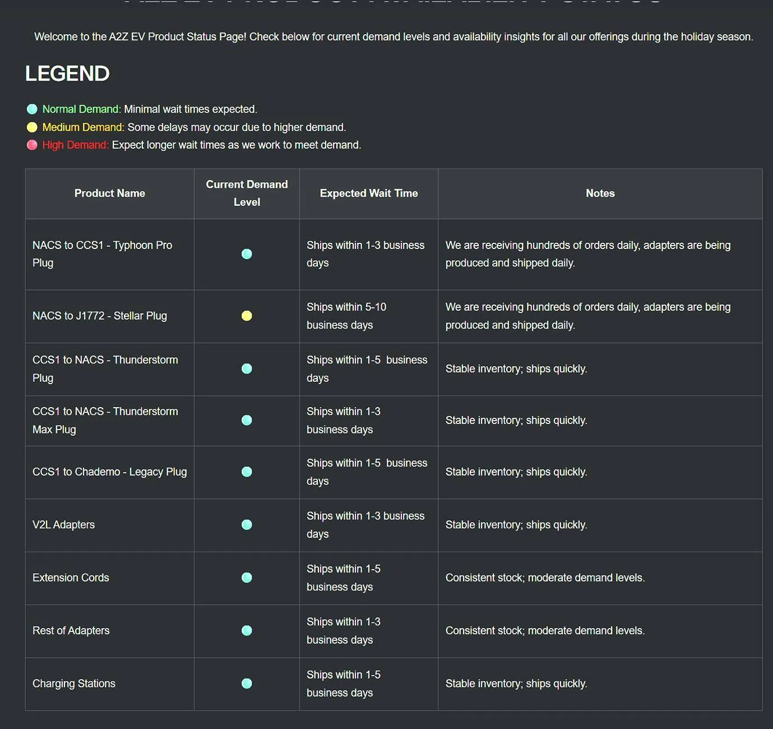Screen dimensions: 773x729
Task: Click the Typhoon Pro Plug demand indicator
Action: tap(247, 254)
